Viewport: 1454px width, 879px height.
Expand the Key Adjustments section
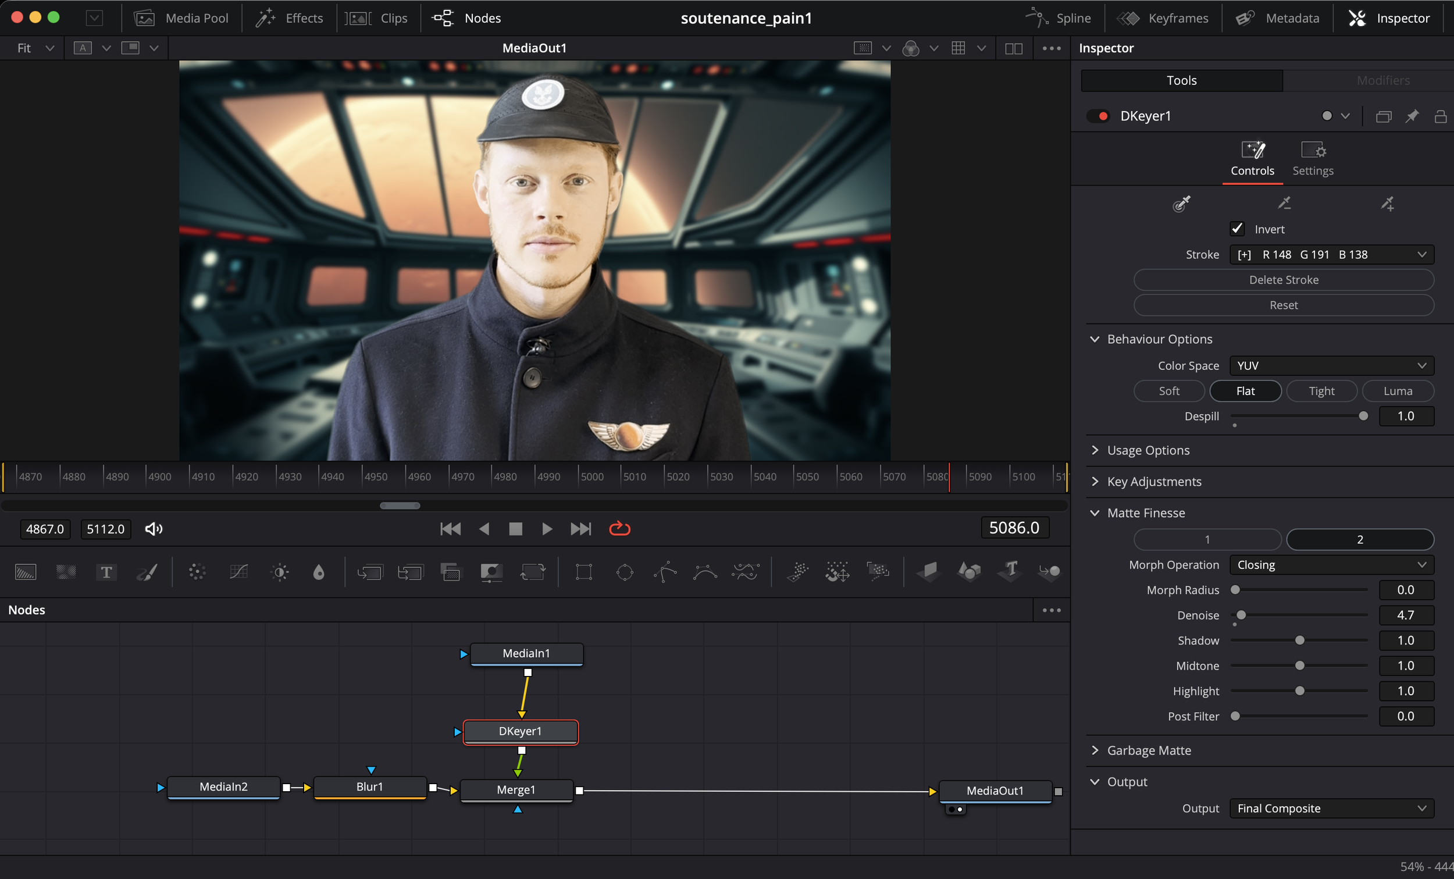pyautogui.click(x=1154, y=481)
